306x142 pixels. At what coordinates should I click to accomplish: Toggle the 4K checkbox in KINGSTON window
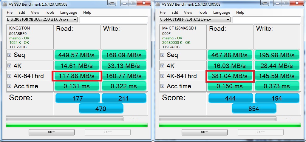tap(9, 65)
